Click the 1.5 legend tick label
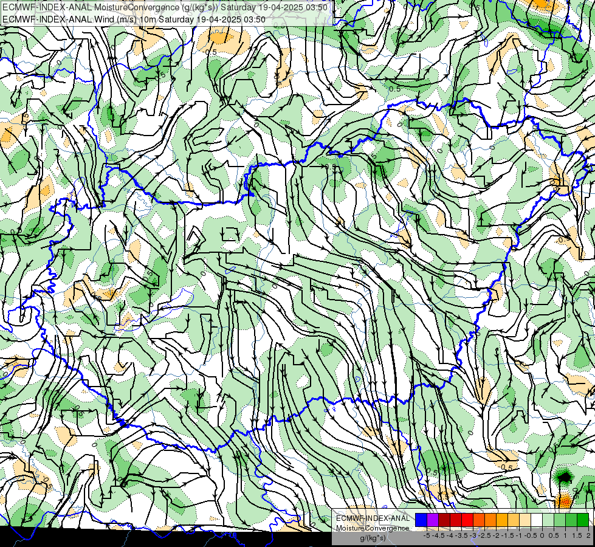The height and width of the screenshot is (547, 595). click(x=577, y=535)
